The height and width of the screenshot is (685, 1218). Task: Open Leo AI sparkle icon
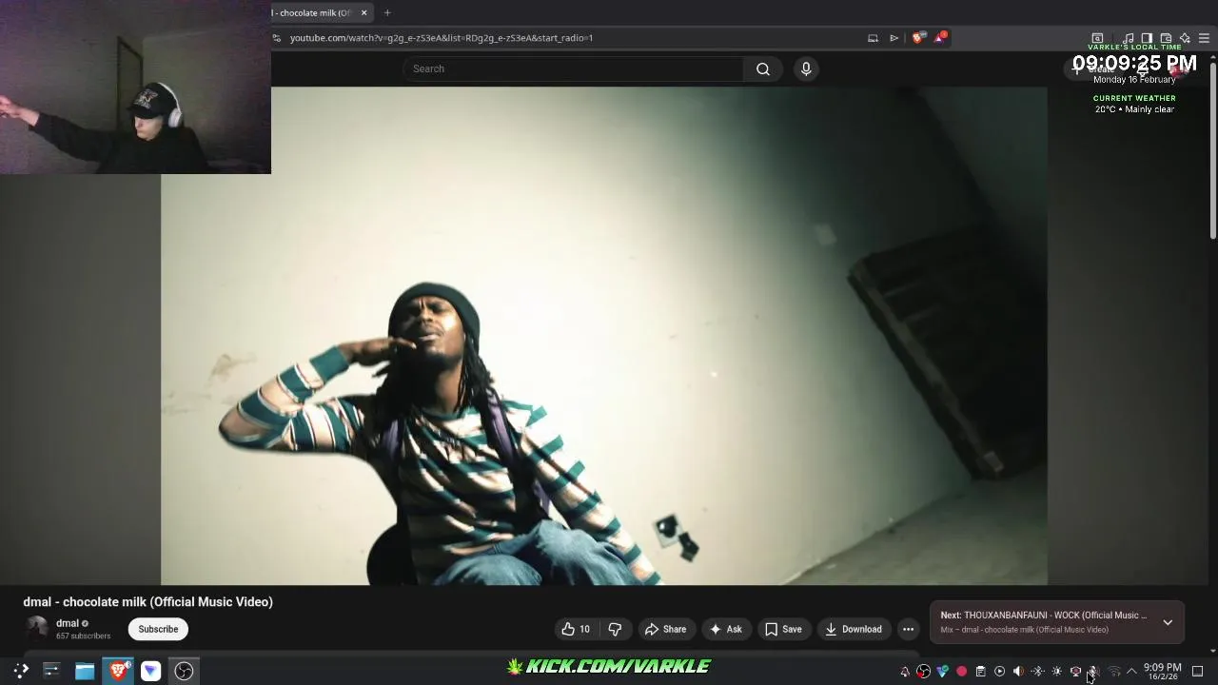click(1185, 38)
